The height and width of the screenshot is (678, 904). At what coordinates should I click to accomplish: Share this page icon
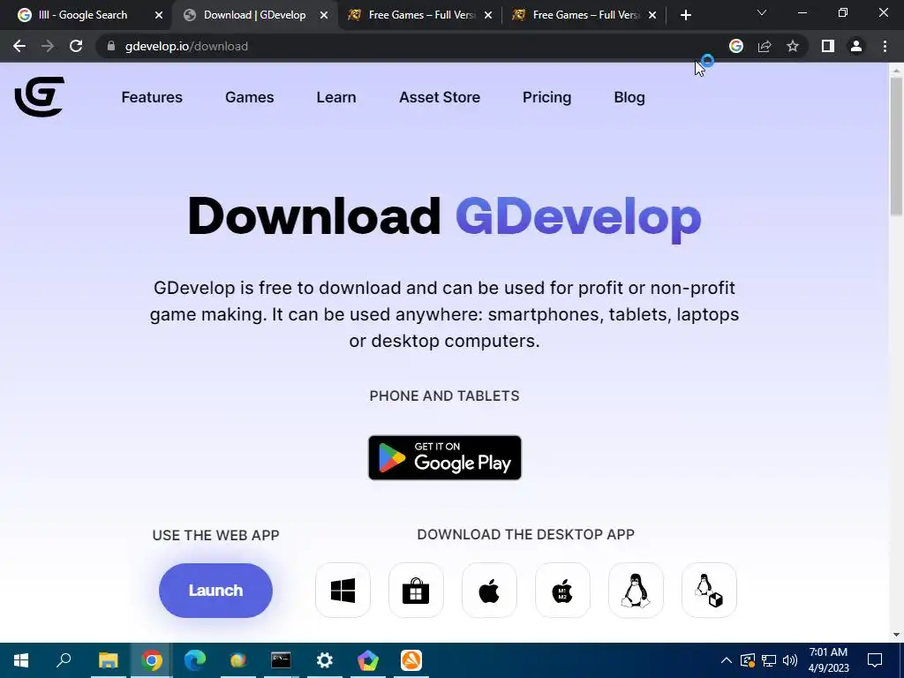pos(765,46)
